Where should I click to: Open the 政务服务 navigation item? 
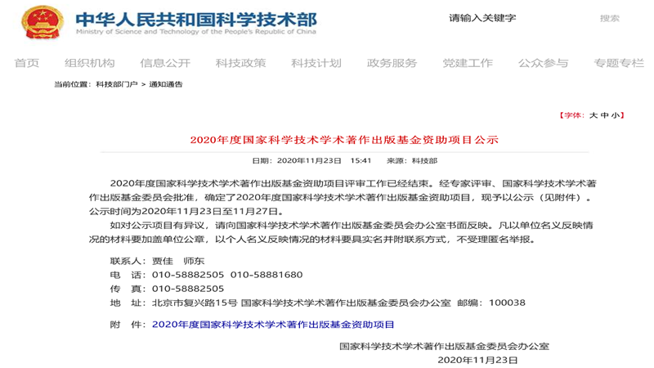click(x=392, y=63)
